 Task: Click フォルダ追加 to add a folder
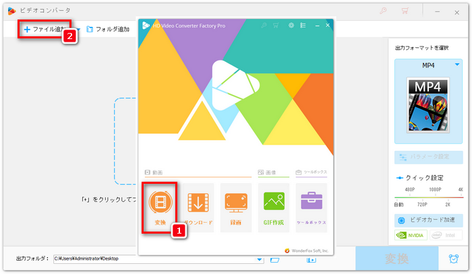(x=108, y=30)
